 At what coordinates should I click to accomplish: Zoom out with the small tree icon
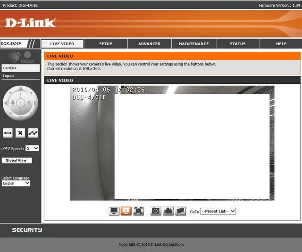(29, 103)
